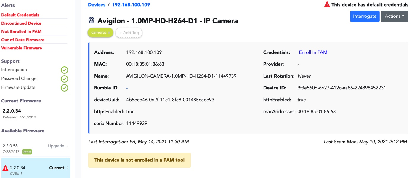Screen dimensions: 412x178
Task: Click the Rumble ID dash link
Action: [x=127, y=88]
